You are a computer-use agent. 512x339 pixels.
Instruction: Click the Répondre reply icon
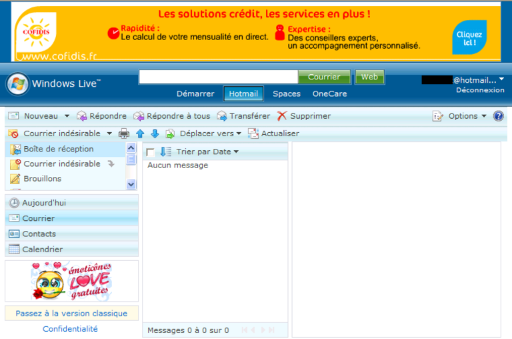pos(81,116)
